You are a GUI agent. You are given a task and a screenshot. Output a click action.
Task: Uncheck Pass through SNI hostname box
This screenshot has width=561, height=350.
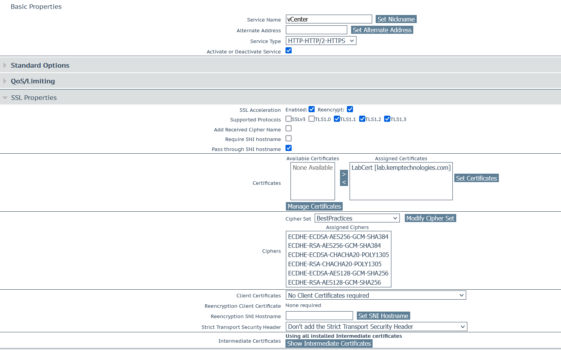[289, 148]
